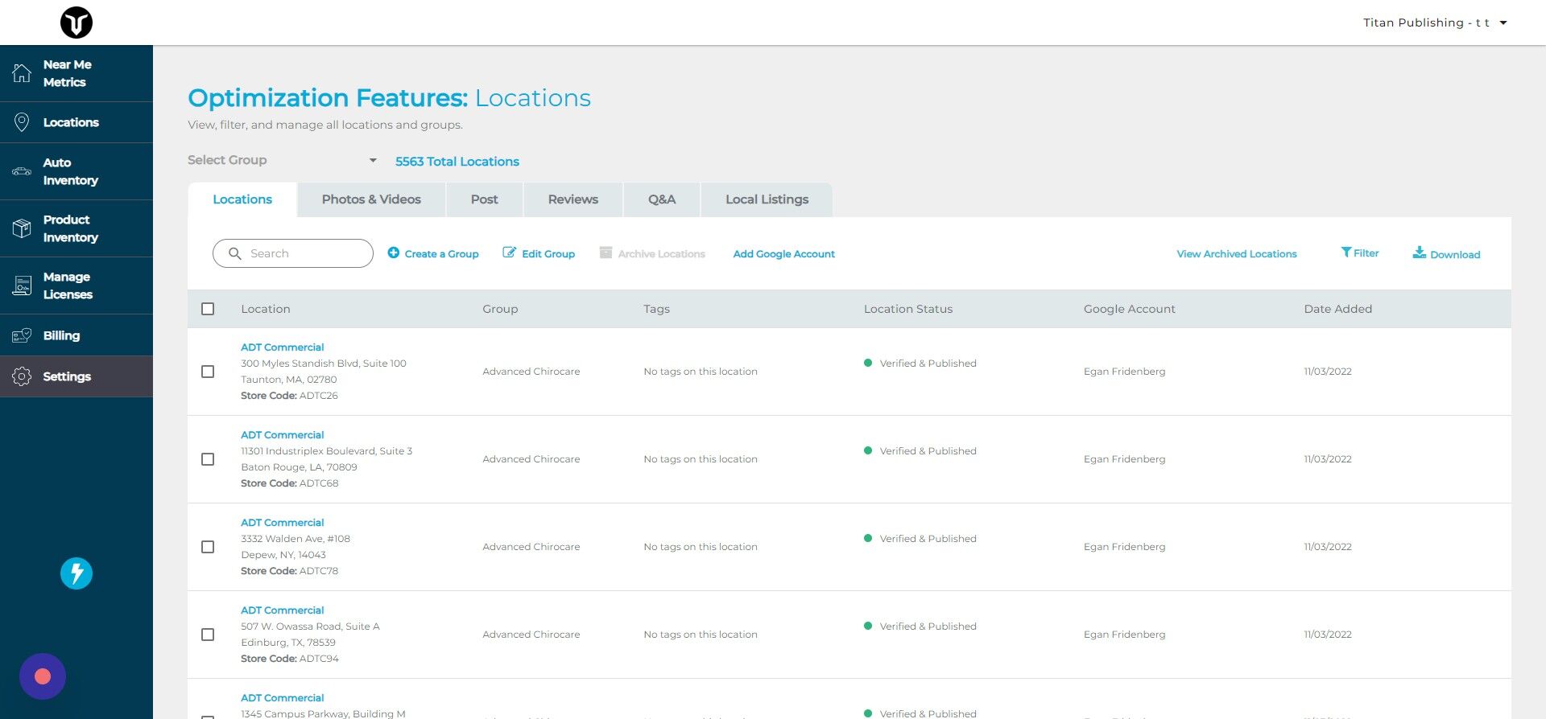Focus the Search input field

tap(293, 253)
